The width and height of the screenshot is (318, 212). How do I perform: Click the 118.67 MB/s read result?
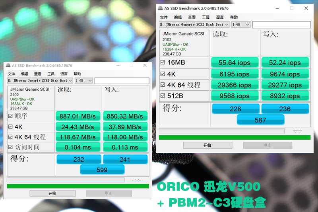point(78,137)
